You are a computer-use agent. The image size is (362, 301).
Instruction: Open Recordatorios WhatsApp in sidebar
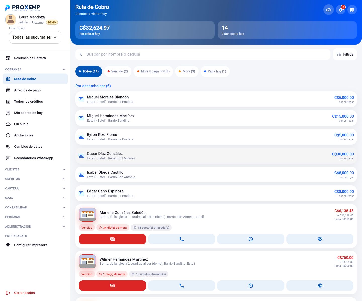coord(35,158)
